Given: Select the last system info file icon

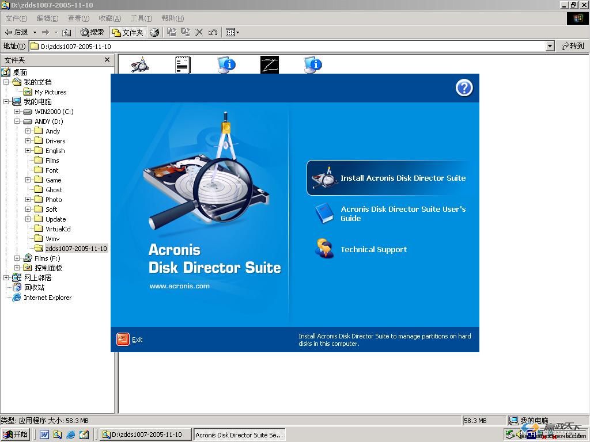Looking at the screenshot, I should tap(313, 64).
